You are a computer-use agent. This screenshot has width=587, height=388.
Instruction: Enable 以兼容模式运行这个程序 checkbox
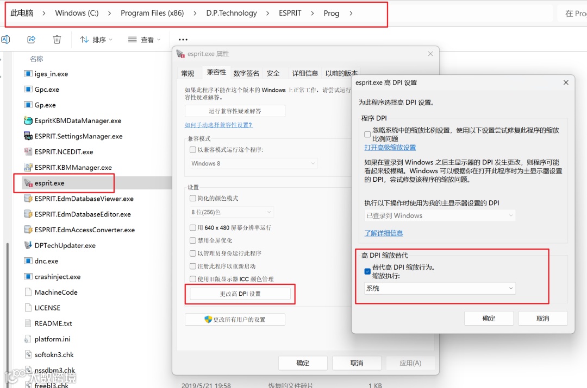[x=193, y=150]
